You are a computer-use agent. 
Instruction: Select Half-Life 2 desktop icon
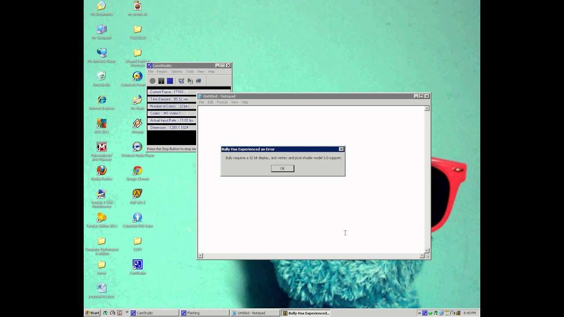coord(137,197)
